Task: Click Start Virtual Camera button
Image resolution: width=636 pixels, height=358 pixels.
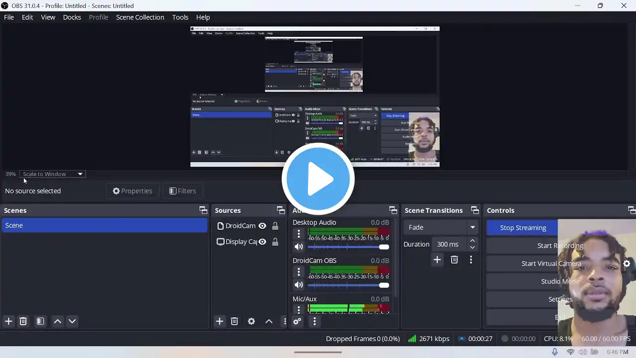Action: coord(551,264)
